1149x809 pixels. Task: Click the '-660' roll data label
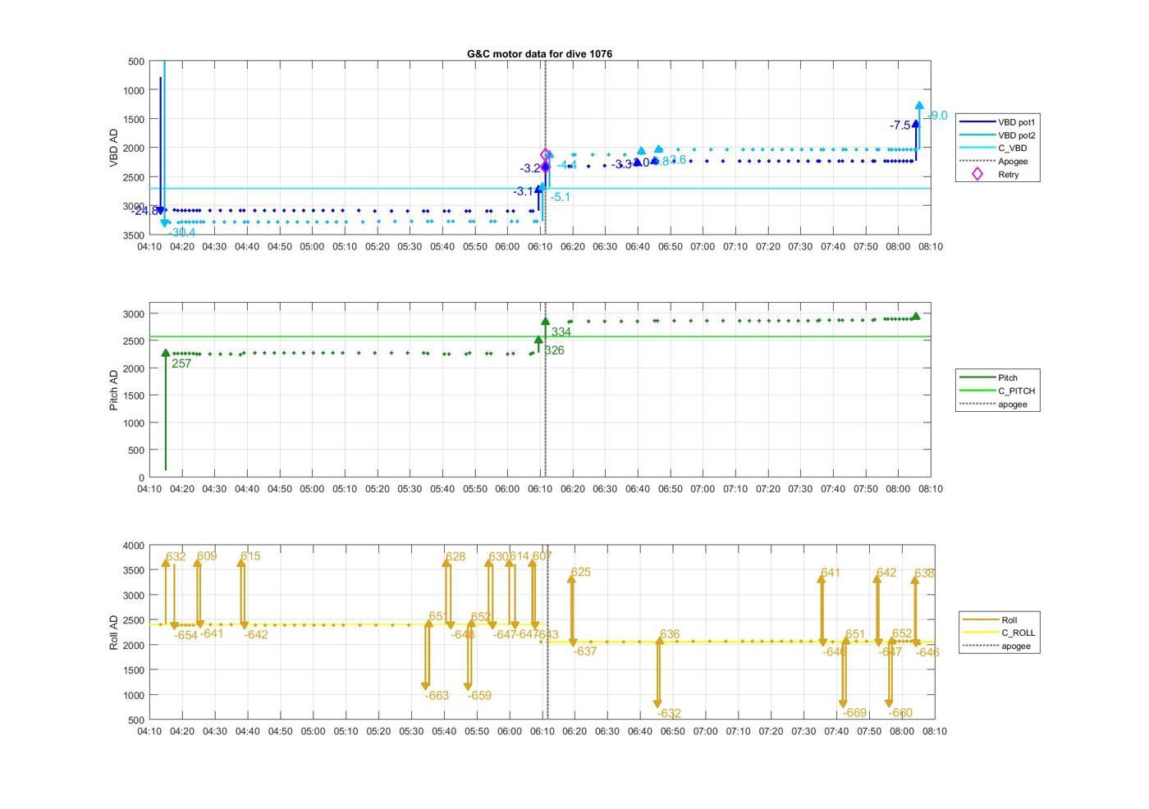click(900, 713)
